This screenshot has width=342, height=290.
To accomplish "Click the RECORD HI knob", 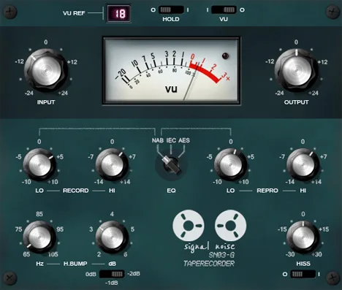I will pos(112,164).
